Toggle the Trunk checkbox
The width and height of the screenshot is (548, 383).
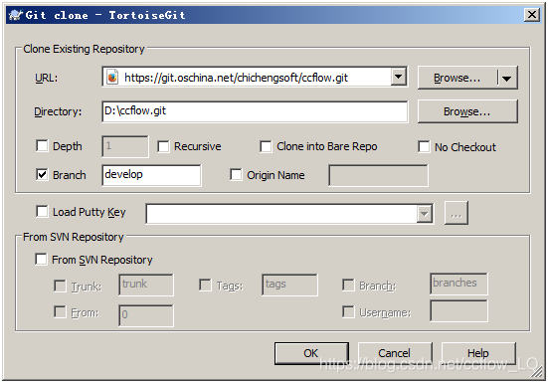coord(60,286)
